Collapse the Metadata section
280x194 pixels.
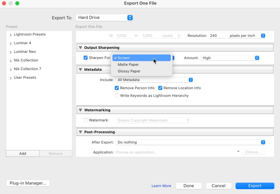point(81,70)
